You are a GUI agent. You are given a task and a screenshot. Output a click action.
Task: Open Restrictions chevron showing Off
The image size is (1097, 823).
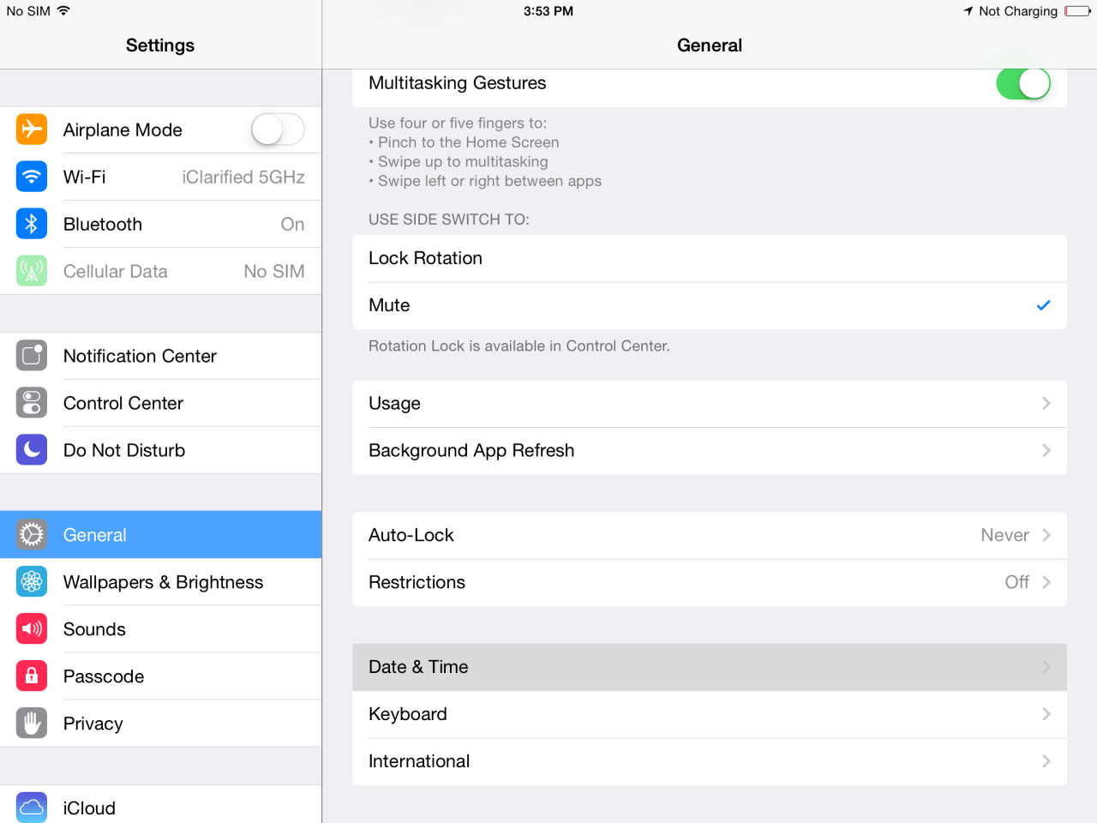(1046, 582)
